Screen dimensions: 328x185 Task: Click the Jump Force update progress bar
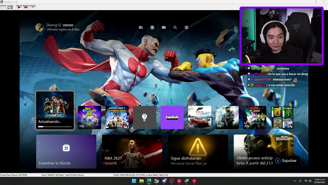click(55, 127)
